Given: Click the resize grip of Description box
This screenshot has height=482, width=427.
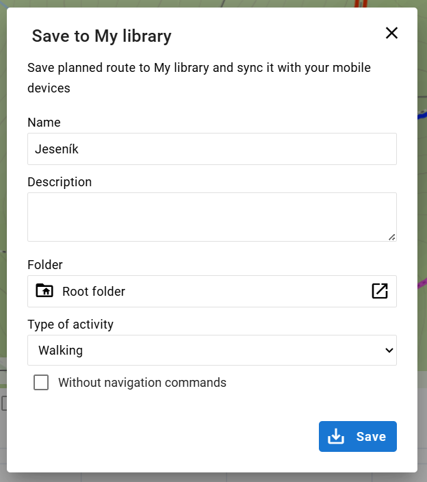Looking at the screenshot, I should pos(391,236).
